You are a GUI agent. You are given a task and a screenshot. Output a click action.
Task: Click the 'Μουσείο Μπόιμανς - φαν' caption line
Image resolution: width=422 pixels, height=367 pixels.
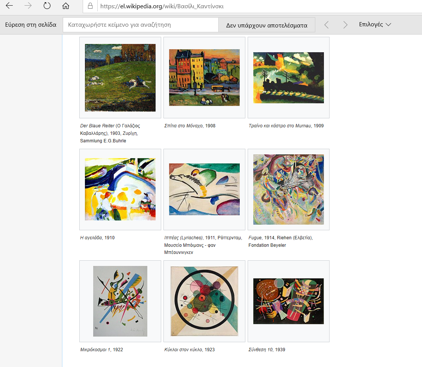pos(190,245)
